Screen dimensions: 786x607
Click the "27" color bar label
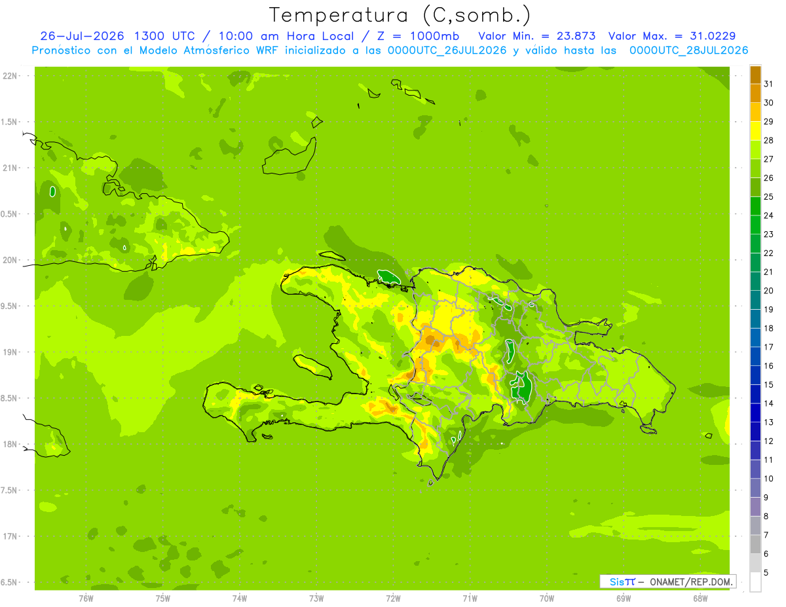pyautogui.click(x=768, y=159)
